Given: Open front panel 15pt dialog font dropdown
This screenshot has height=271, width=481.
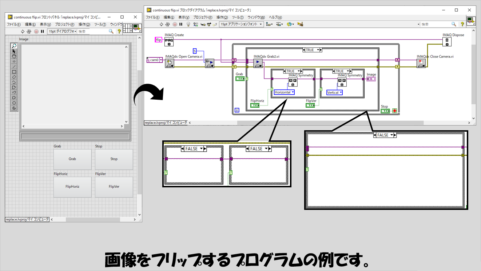Looking at the screenshot, I should (62, 32).
